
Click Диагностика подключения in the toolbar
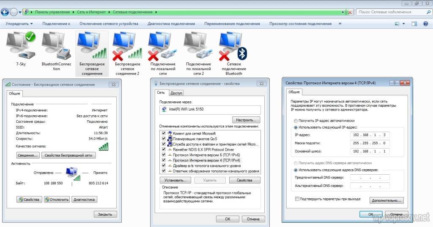click(171, 24)
